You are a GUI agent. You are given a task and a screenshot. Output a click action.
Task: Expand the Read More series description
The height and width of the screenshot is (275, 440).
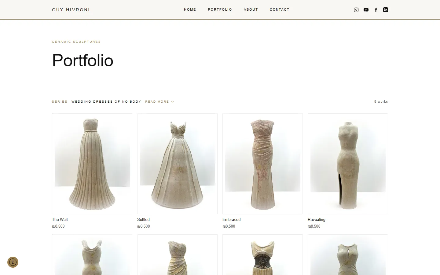(159, 101)
